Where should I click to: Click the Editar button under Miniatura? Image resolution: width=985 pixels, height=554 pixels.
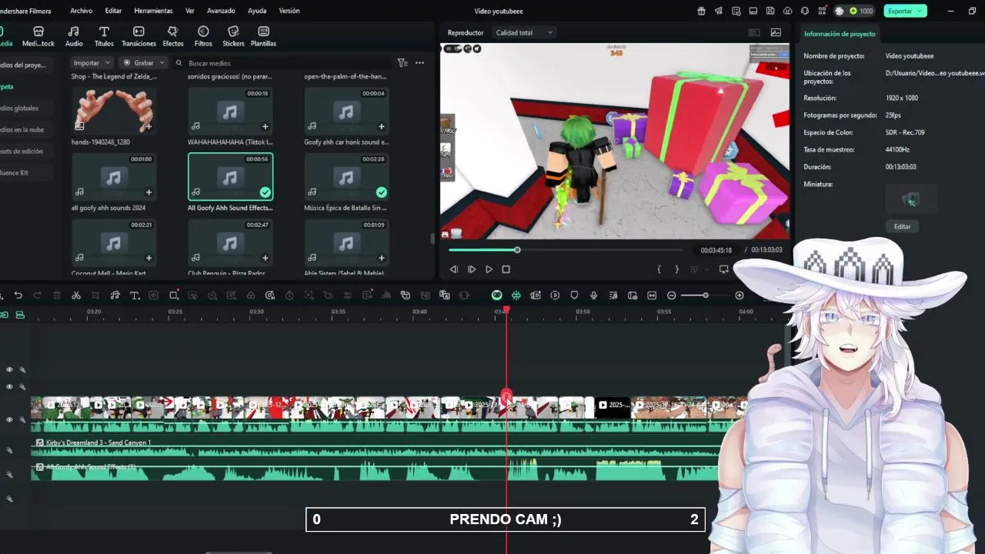902,226
